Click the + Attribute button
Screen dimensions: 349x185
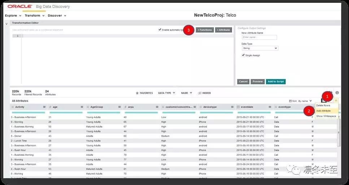coord(223,30)
